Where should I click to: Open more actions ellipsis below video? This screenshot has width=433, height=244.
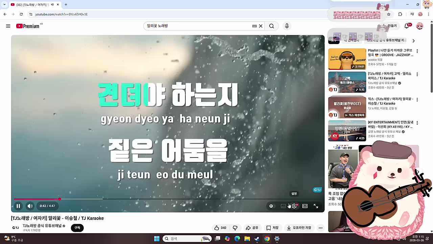pos(320,228)
